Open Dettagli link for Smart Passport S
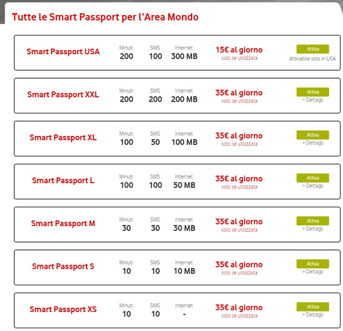 click(x=313, y=272)
